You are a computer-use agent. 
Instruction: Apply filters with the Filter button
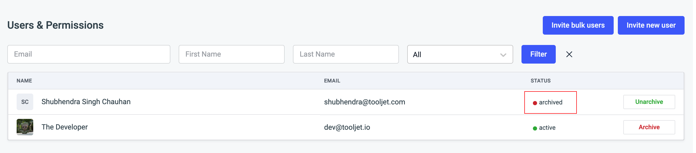point(538,54)
